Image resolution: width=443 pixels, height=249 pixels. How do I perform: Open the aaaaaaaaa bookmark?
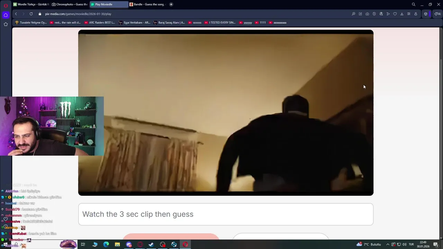pos(278,22)
